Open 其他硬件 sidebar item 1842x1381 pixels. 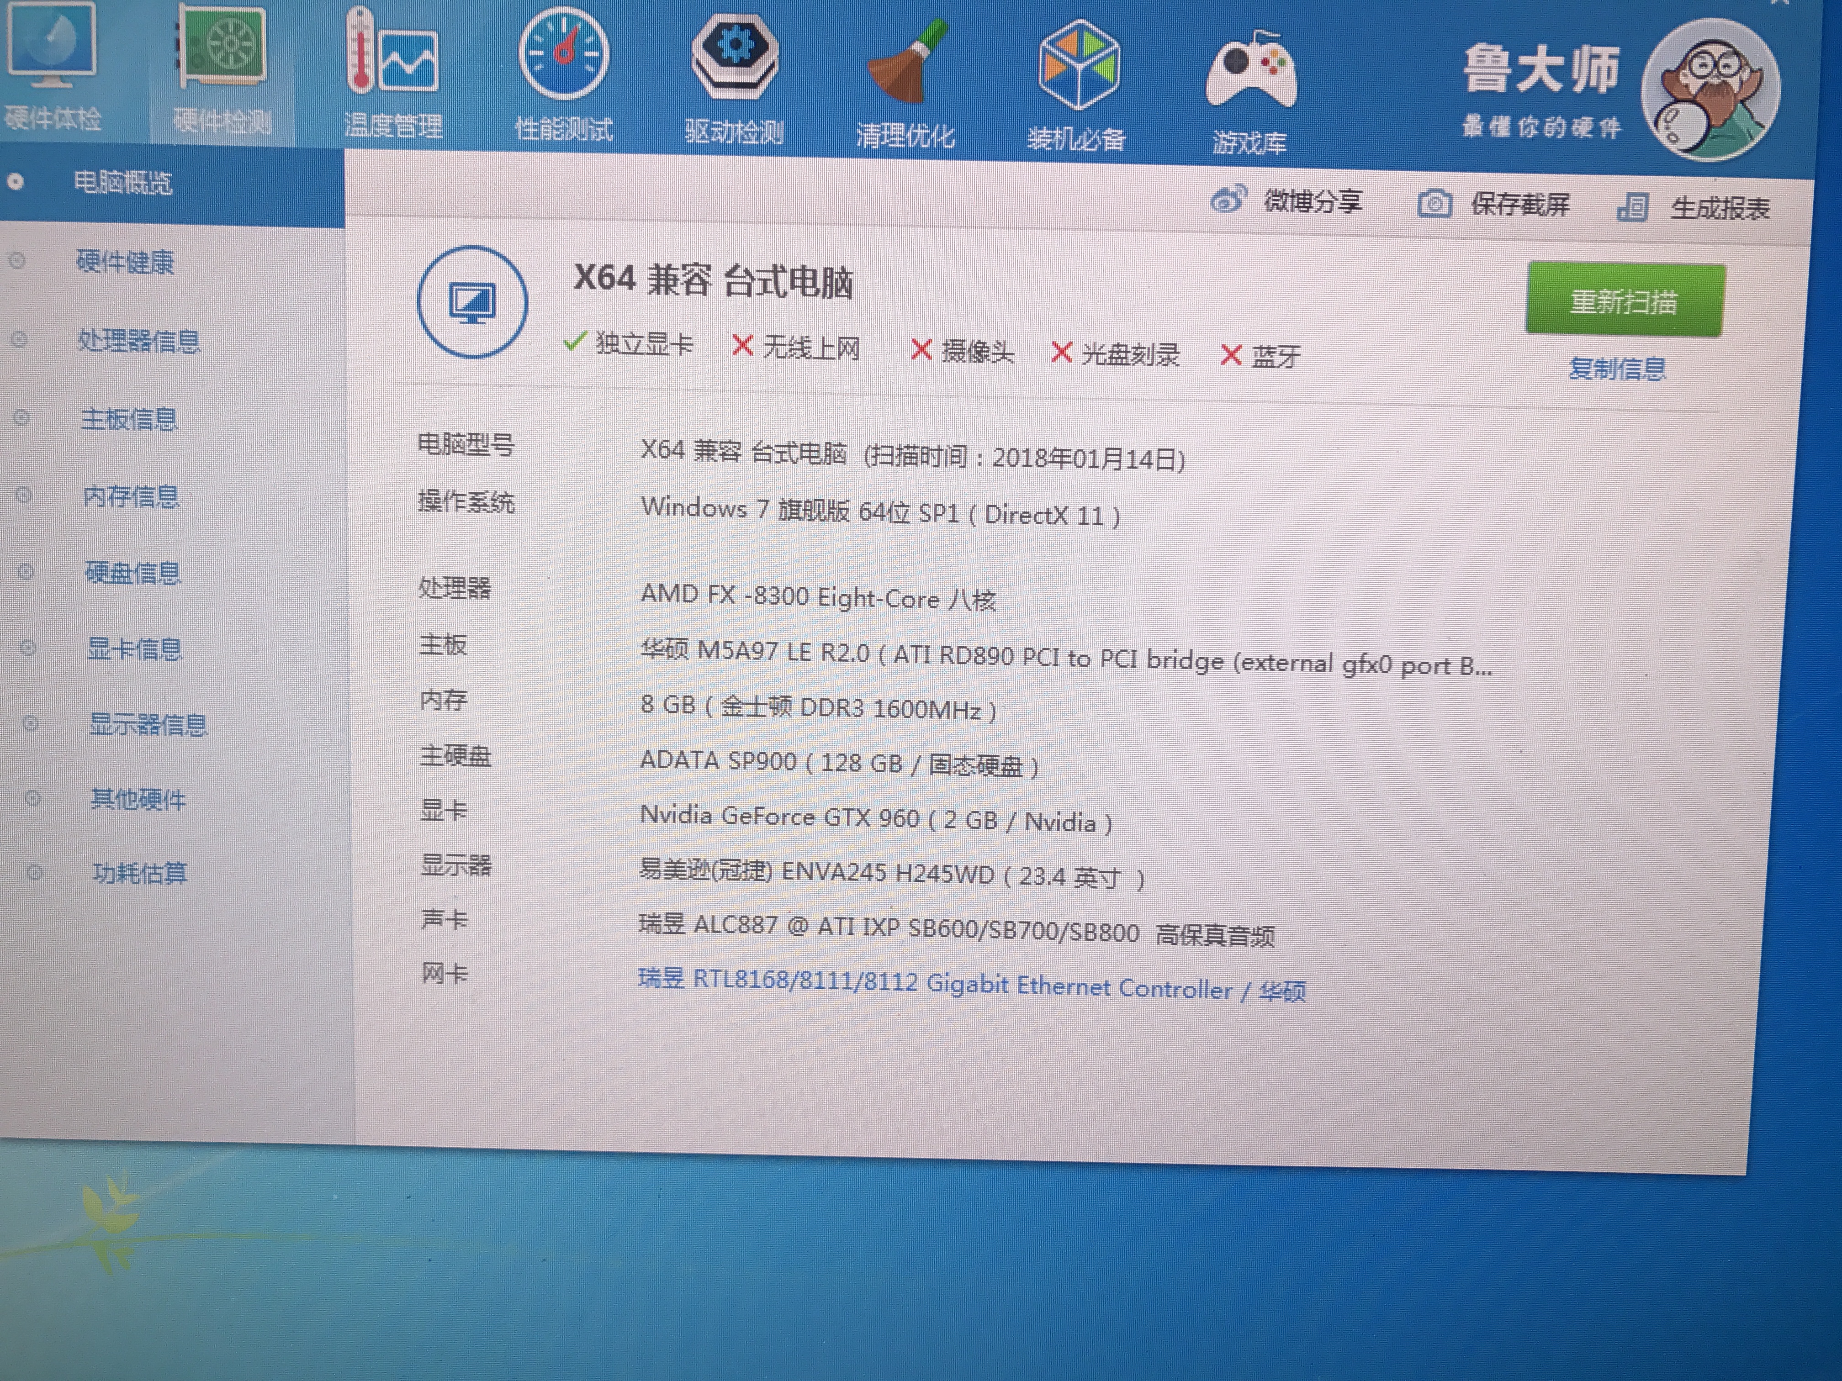[138, 799]
